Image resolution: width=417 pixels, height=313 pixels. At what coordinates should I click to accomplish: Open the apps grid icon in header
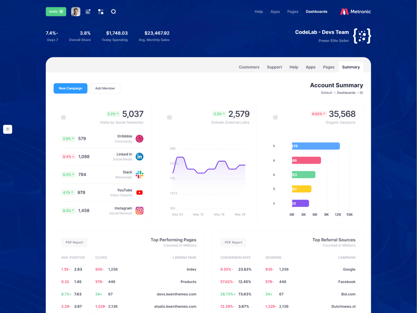101,11
